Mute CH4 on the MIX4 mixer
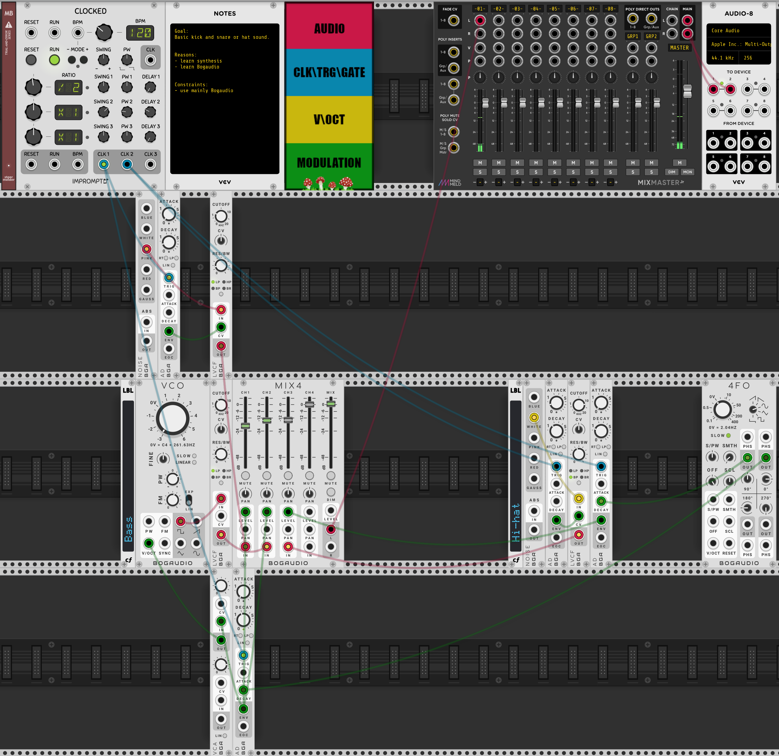The image size is (779, 756). point(309,475)
